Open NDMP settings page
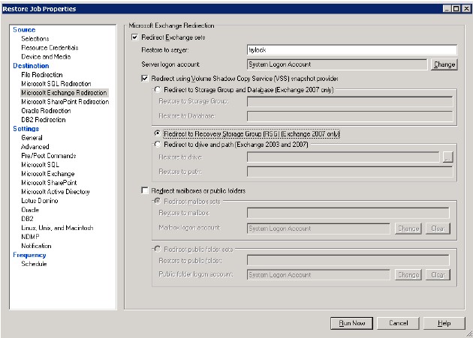The height and width of the screenshot is (338, 473). tap(30, 237)
